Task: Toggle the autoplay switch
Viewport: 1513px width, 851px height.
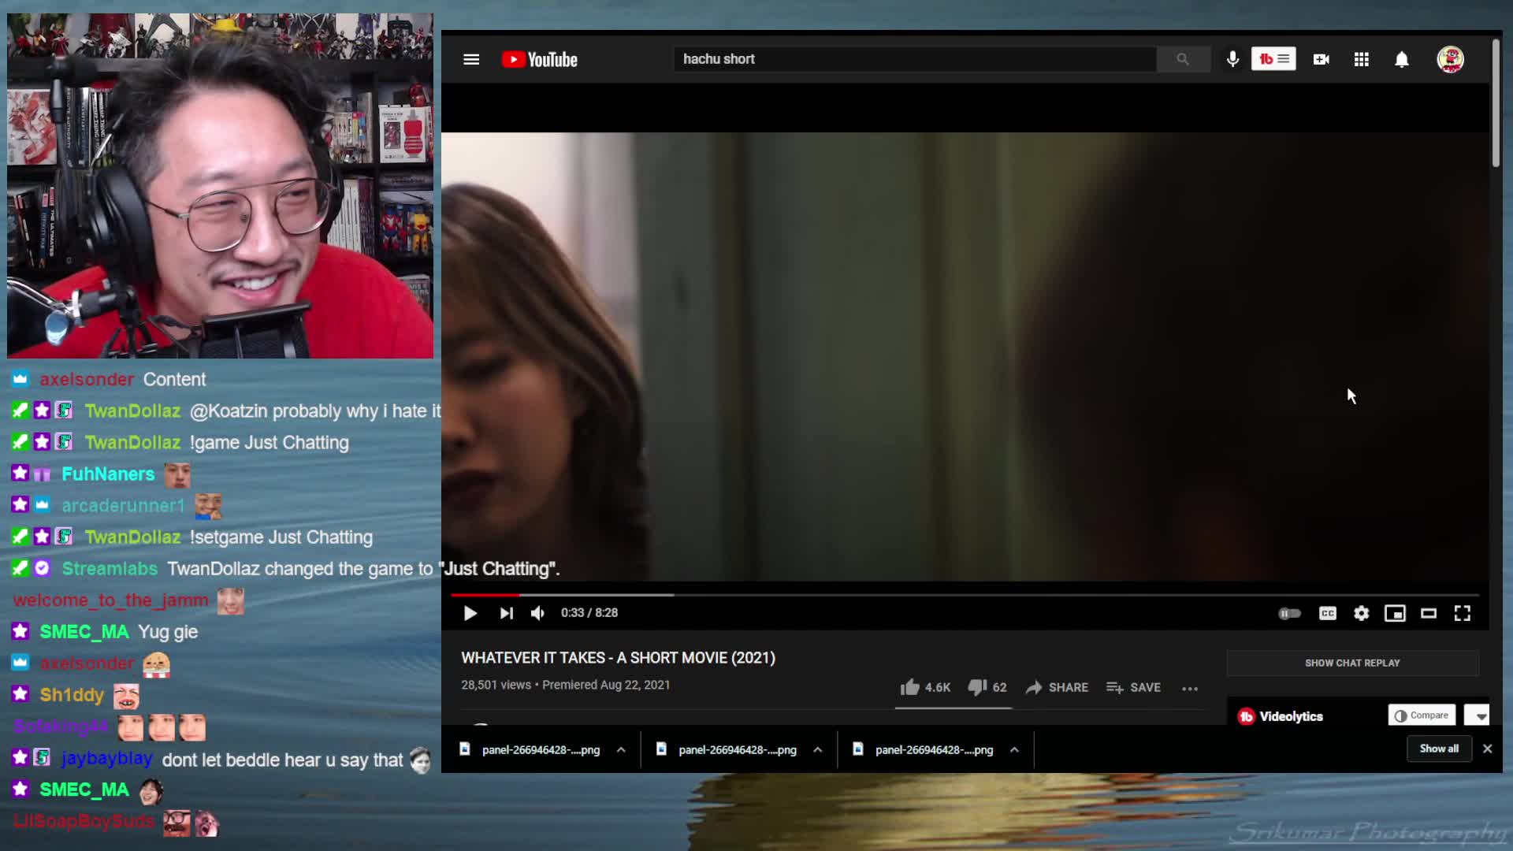Action: (1289, 613)
